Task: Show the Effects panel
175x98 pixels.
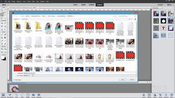Action: tap(149, 96)
